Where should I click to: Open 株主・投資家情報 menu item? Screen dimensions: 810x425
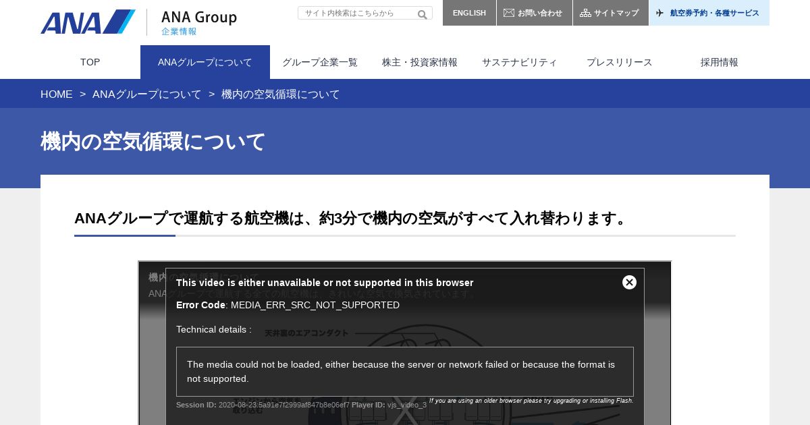[420, 62]
